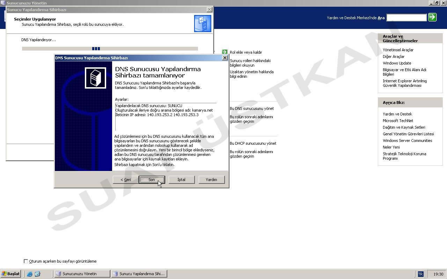
Task: Review next steps for the DHCP role
Action: pyautogui.click(x=251, y=154)
